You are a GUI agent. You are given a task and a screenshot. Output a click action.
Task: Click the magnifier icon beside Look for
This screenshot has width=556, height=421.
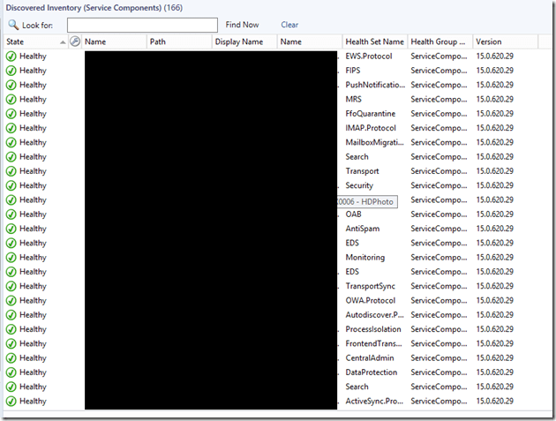click(x=13, y=25)
